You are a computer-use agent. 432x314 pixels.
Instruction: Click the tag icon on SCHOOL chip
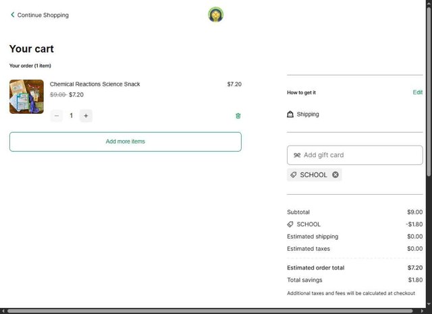(x=294, y=175)
